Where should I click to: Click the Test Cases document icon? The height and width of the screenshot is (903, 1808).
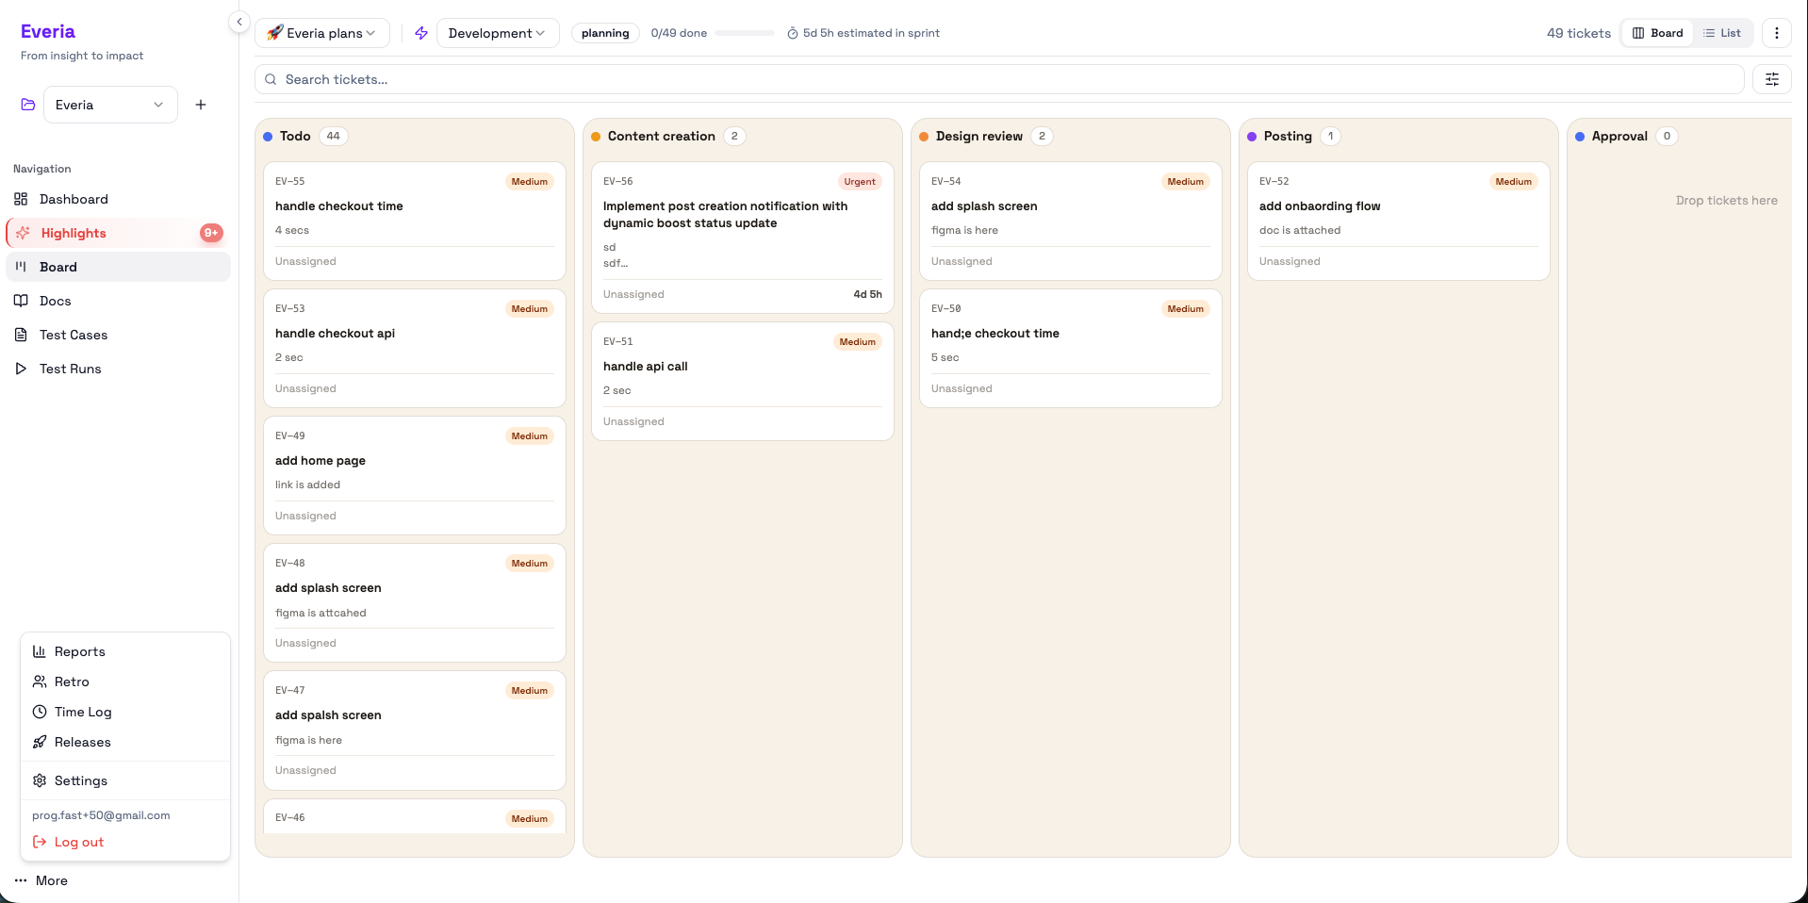[21, 335]
